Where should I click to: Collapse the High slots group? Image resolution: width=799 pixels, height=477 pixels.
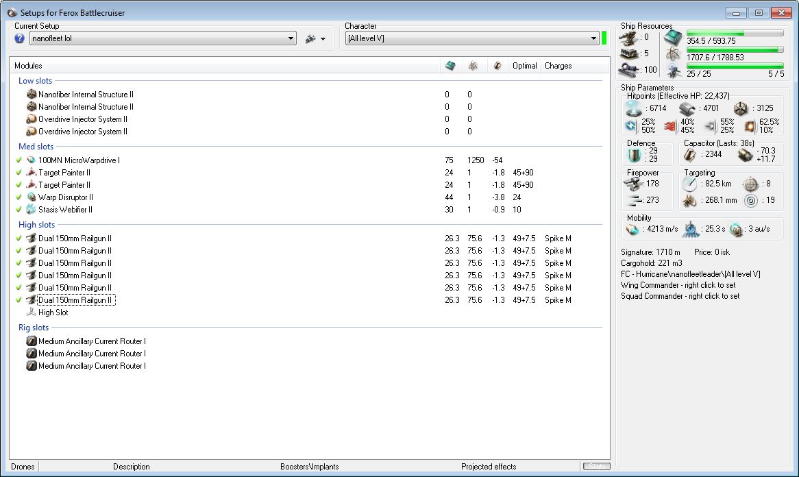pos(36,225)
